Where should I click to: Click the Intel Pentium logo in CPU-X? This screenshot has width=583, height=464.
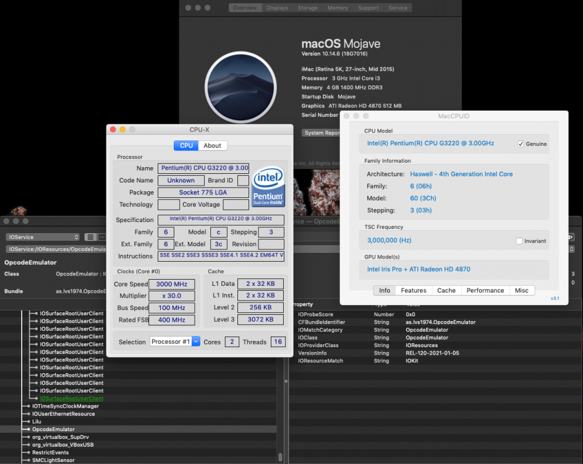[x=268, y=187]
